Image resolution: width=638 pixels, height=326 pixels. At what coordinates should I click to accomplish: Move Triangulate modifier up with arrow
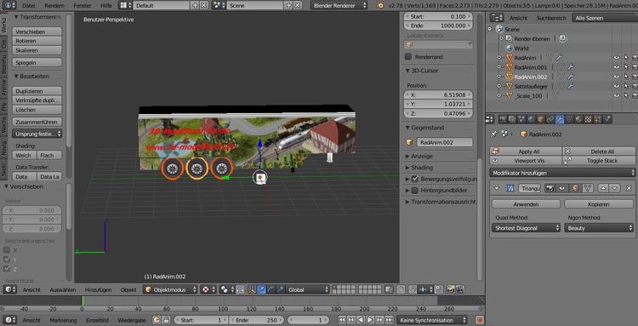coord(604,188)
